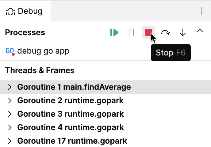This screenshot has height=147, width=211.
Task: Click the Step Over icon
Action: 166,32
